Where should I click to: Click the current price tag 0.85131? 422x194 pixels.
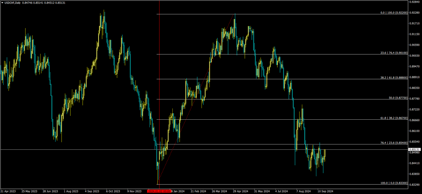(x=414, y=149)
